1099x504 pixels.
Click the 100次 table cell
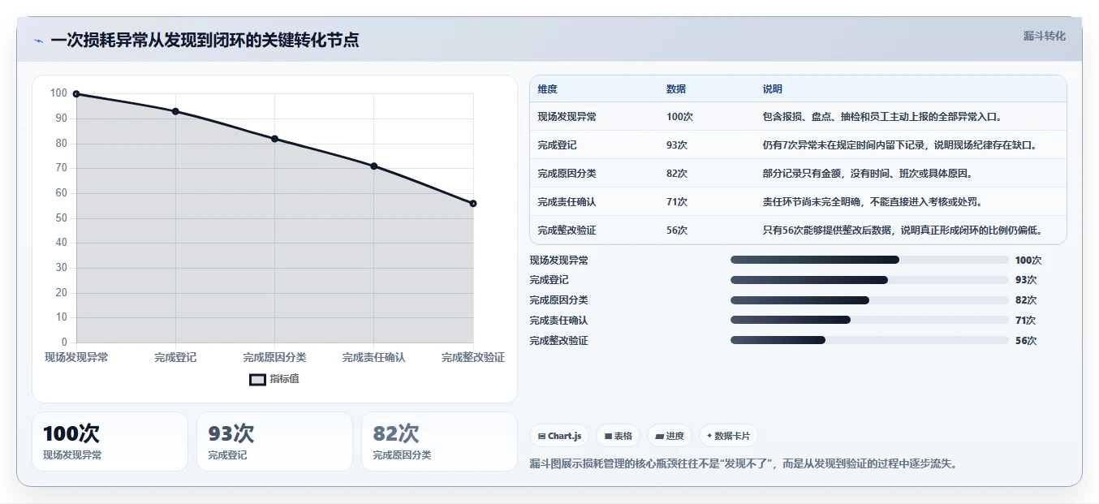coord(679,117)
